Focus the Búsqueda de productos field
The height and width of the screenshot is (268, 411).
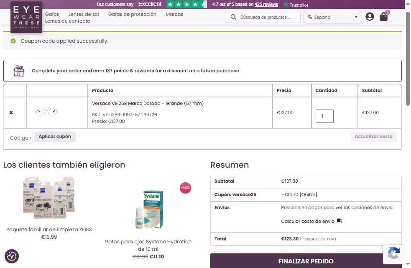click(x=263, y=17)
